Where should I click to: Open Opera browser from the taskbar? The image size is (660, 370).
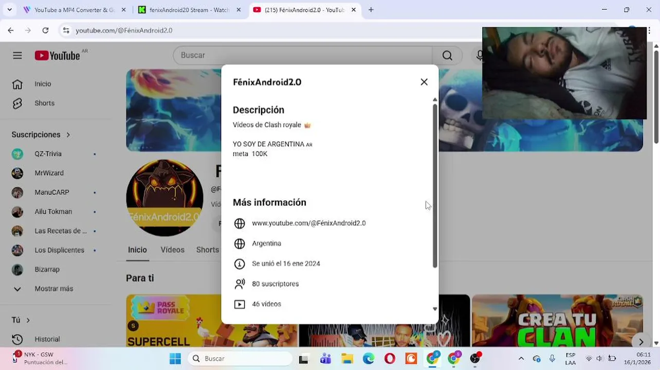click(390, 359)
